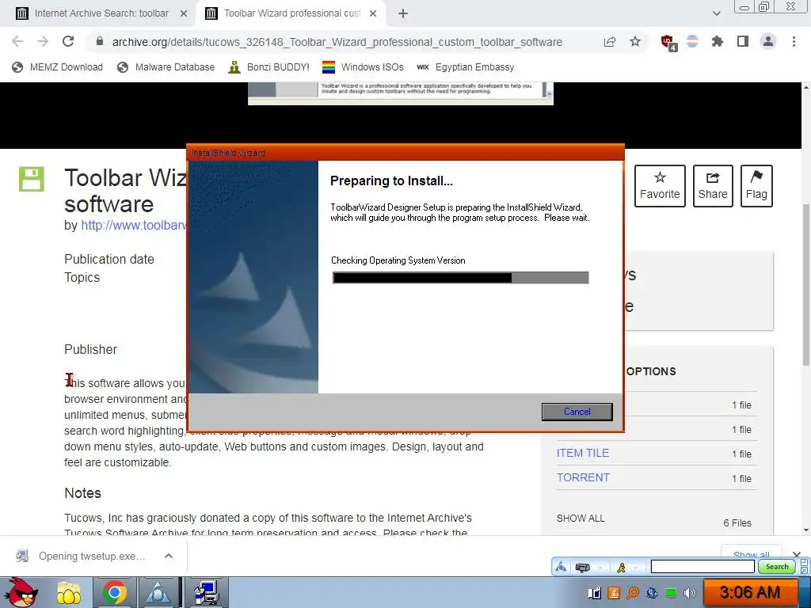Image resolution: width=811 pixels, height=608 pixels.
Task: Expand the twsetup.exe download options chevron
Action: click(168, 557)
